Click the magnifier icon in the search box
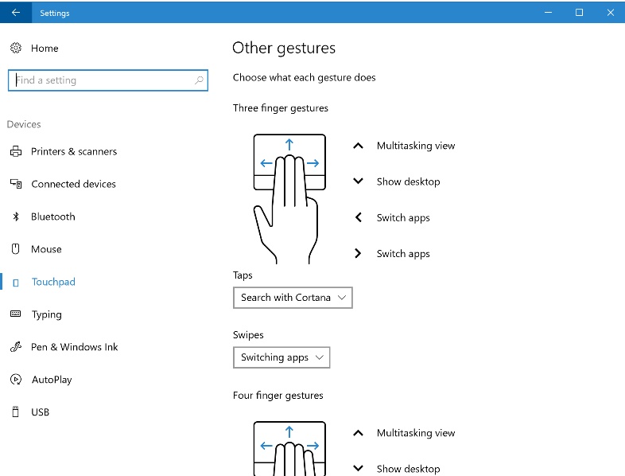This screenshot has width=625, height=476. 199,80
